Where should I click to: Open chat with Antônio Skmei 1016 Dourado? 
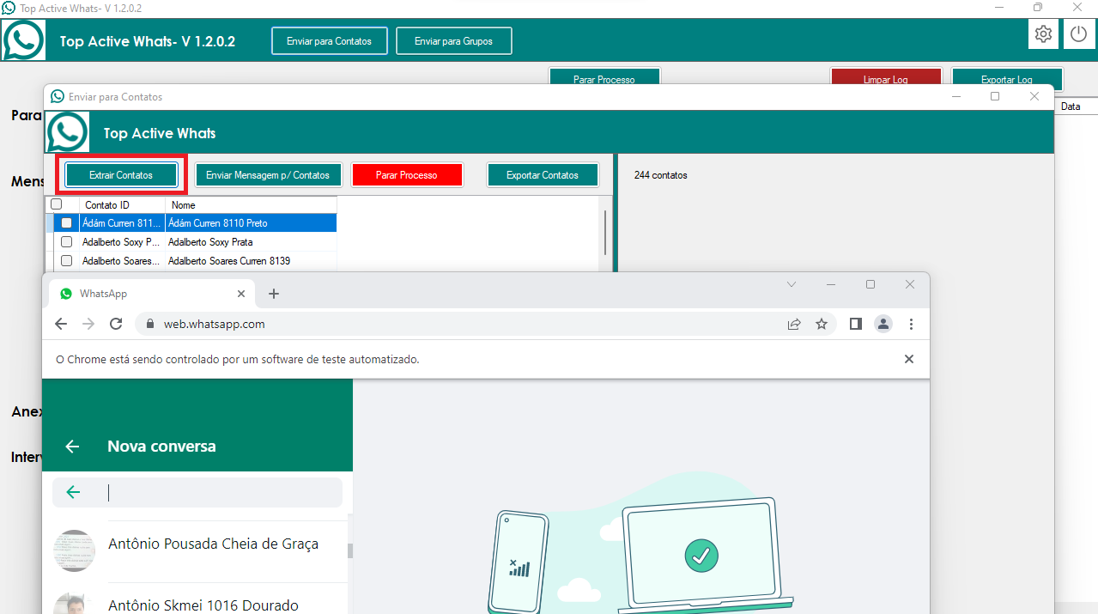[x=197, y=599]
